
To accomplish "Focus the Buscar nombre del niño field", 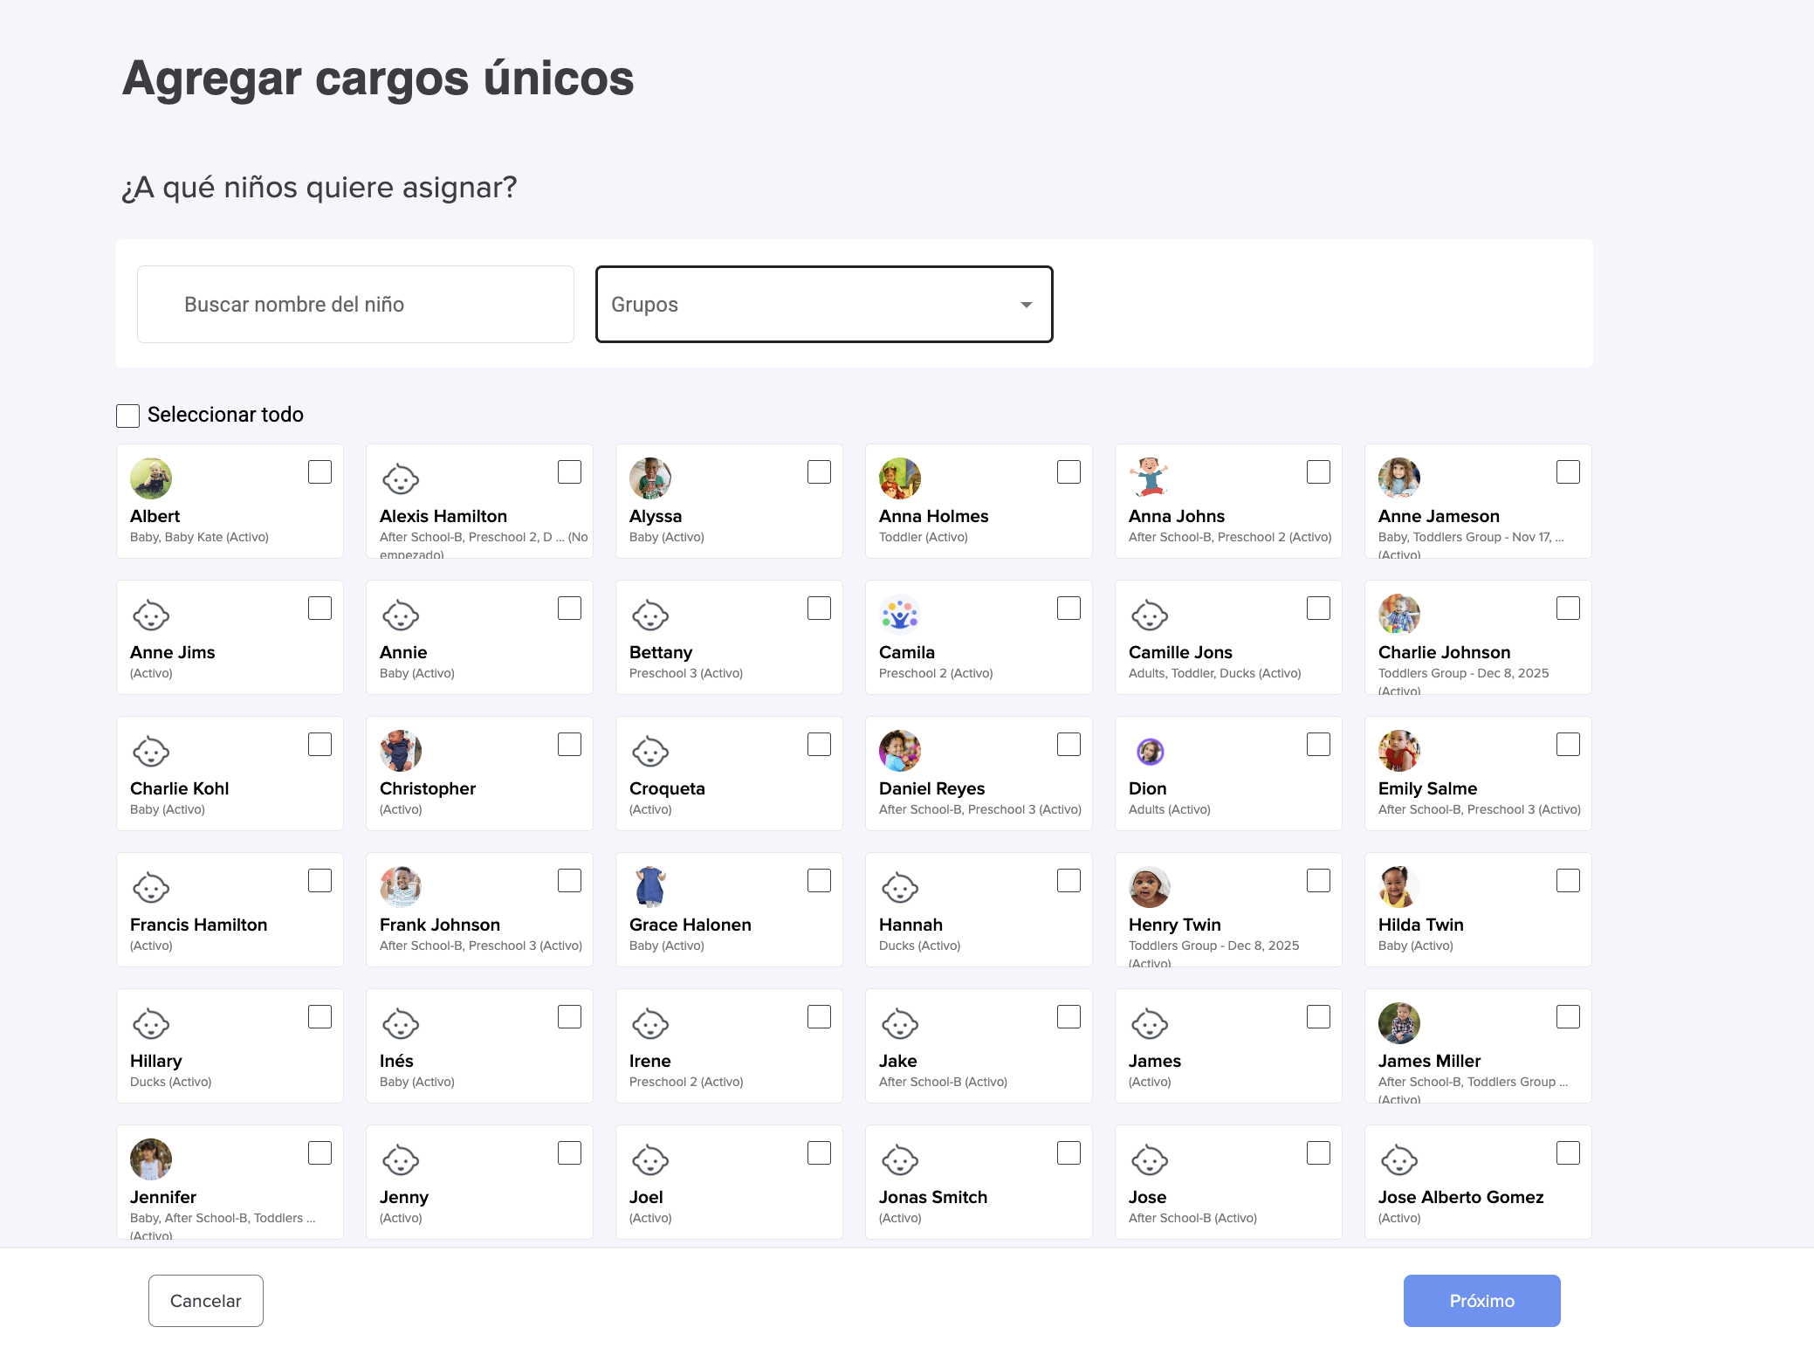I will click(x=355, y=305).
